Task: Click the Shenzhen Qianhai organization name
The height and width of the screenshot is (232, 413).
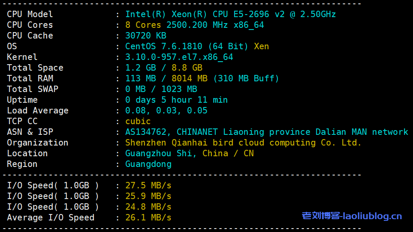Action: [243, 143]
